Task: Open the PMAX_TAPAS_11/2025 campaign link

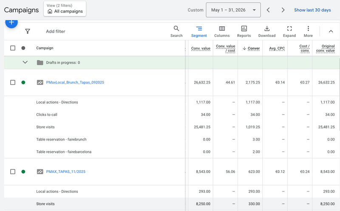Action: [66, 172]
